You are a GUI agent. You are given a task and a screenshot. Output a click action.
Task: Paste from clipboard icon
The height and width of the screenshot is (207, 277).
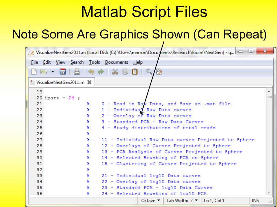(x=135, y=72)
